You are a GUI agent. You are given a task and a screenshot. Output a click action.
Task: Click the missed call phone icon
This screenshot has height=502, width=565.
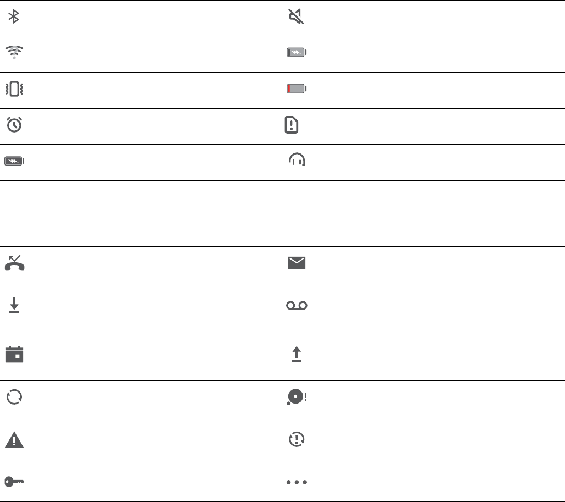(x=14, y=263)
